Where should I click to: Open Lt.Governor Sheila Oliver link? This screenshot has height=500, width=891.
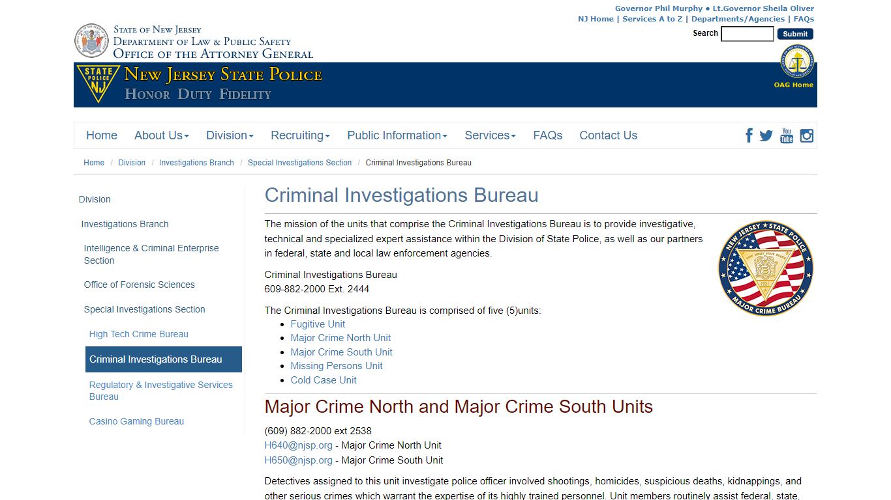(x=763, y=8)
